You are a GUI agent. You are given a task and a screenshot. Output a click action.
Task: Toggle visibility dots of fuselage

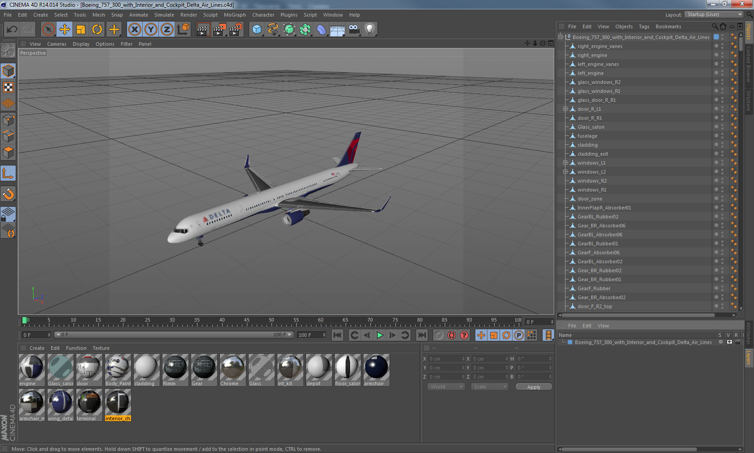coord(722,136)
